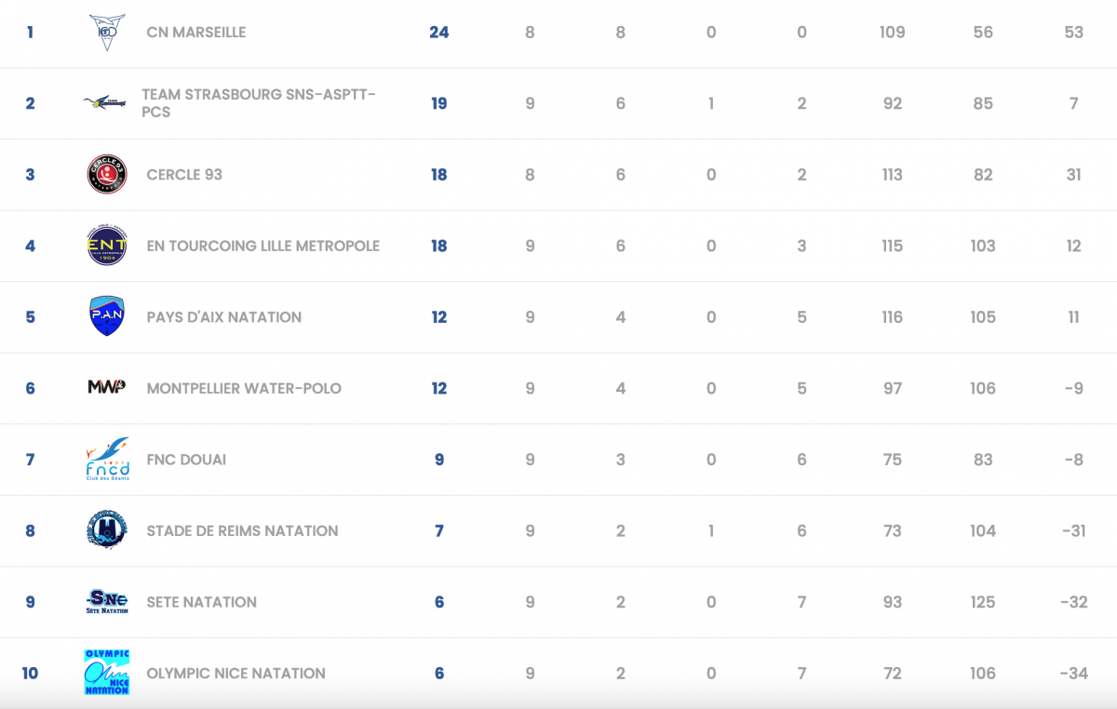Click Montpellier's -9 goal difference
The image size is (1117, 709).
click(1073, 388)
